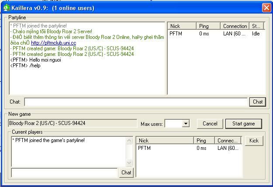Image resolution: width=273 pixels, height=187 pixels.
Task: Sort partyline users by Connection header
Action: (x=235, y=26)
